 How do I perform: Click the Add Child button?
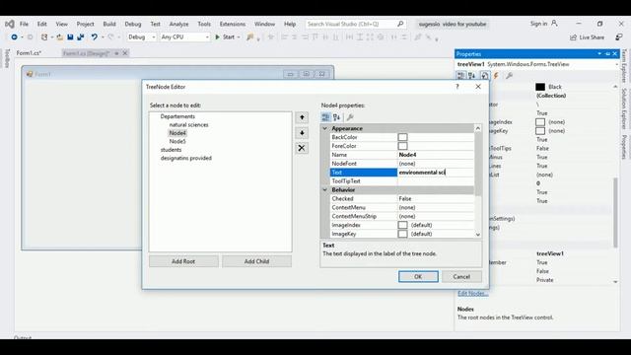(x=256, y=261)
